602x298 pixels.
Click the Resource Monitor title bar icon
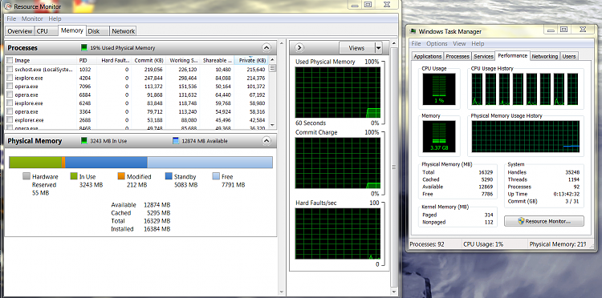9,6
